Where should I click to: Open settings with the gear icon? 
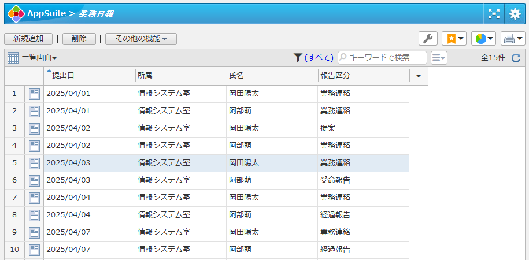(515, 14)
